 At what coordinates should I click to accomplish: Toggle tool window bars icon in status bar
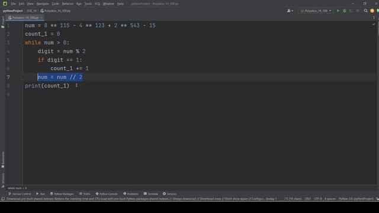point(3,199)
